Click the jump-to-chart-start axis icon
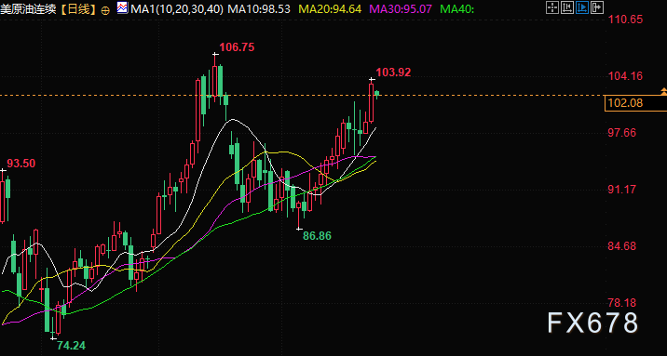The width and height of the screenshot is (667, 356). (567, 7)
